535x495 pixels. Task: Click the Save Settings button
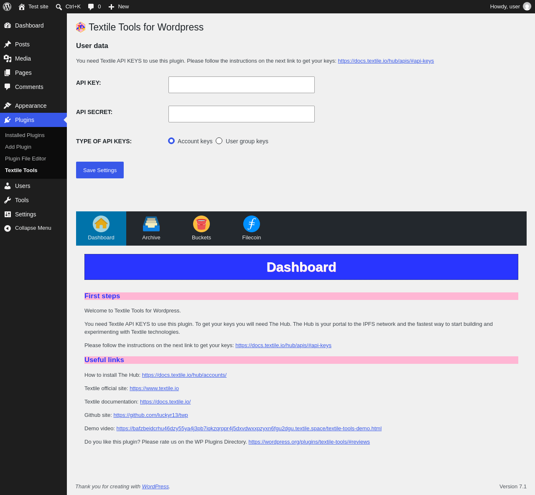click(100, 170)
